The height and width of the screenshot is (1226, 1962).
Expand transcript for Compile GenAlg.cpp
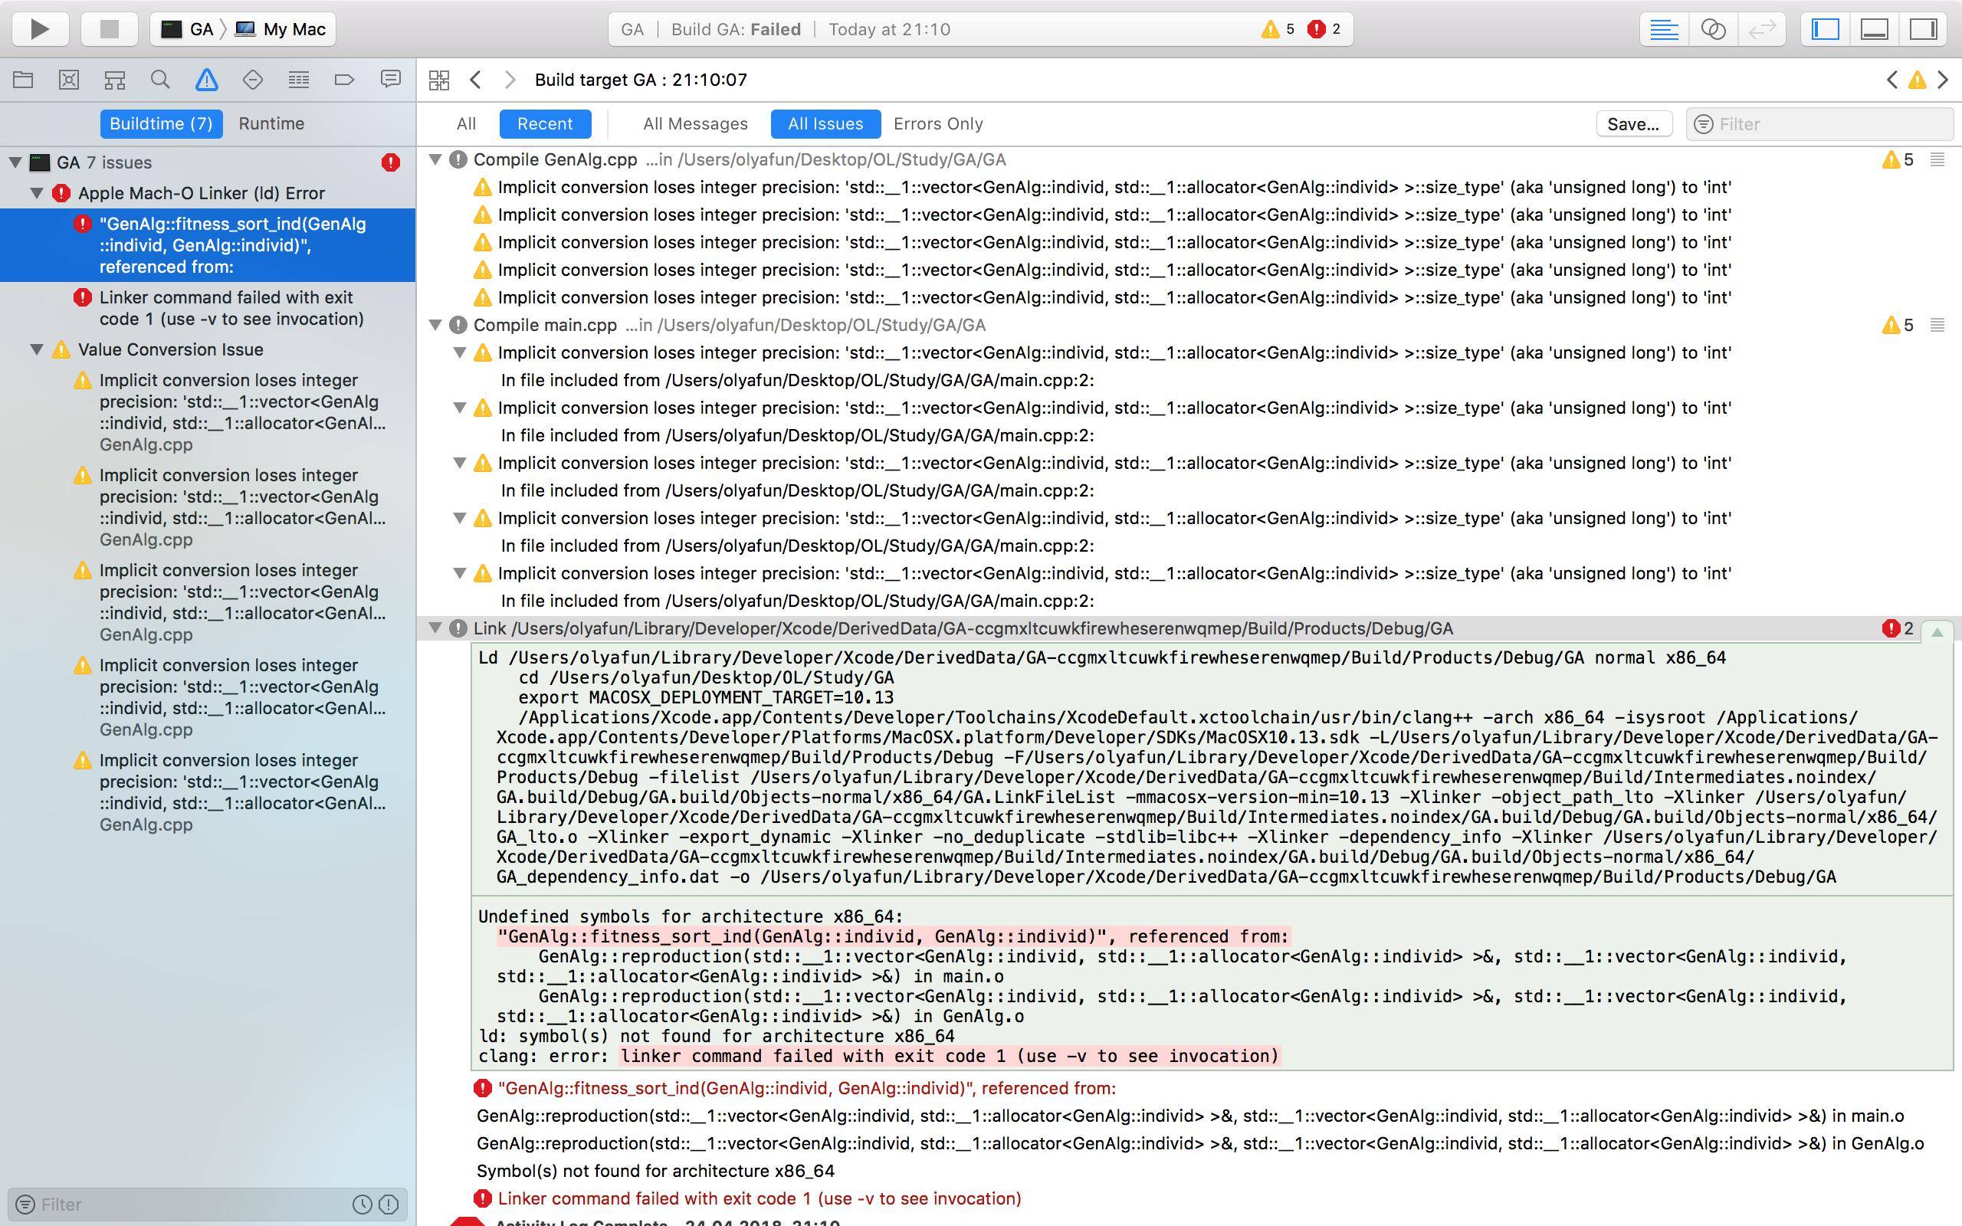[x=1937, y=159]
